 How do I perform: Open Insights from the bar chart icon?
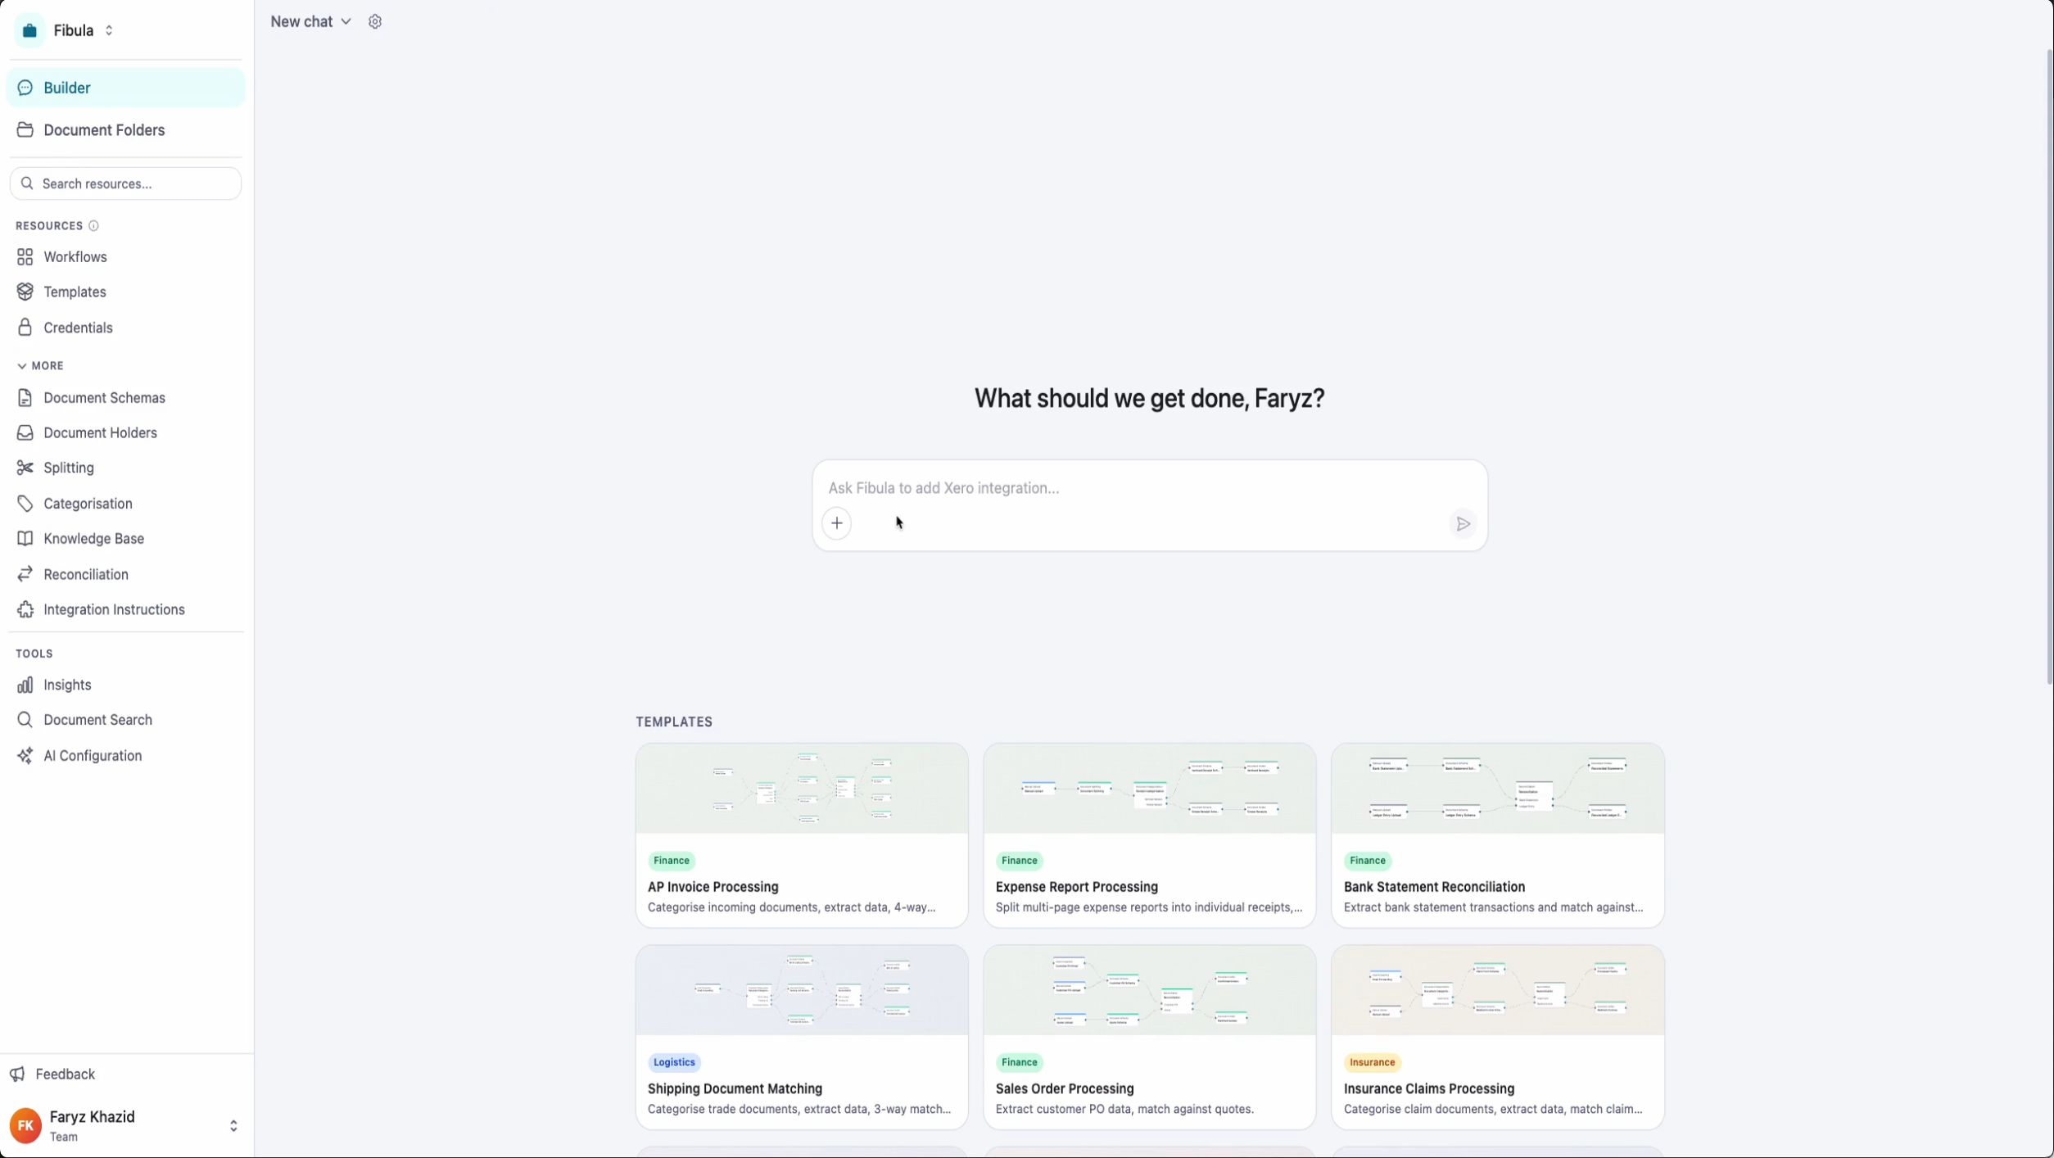tap(25, 685)
